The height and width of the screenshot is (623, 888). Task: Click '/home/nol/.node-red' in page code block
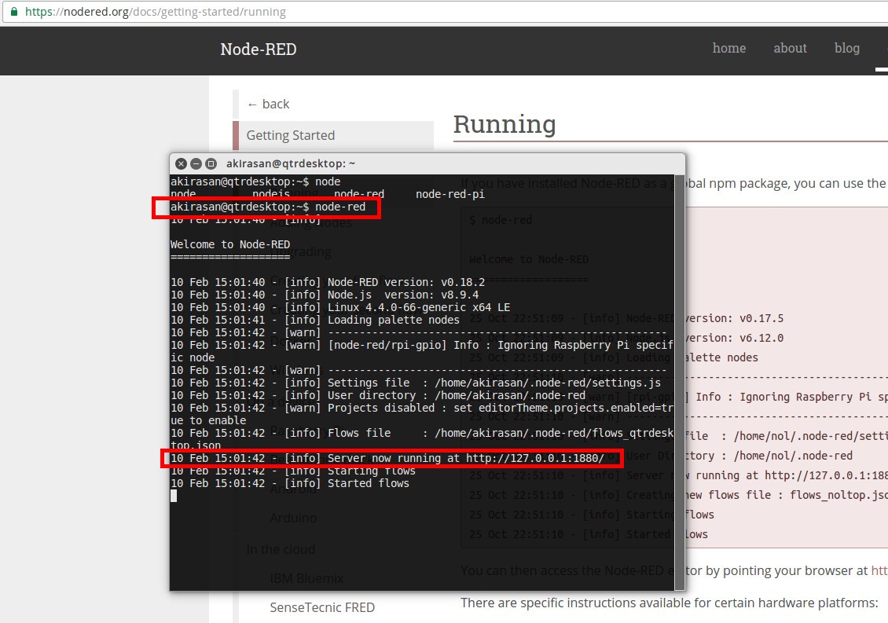(793, 456)
